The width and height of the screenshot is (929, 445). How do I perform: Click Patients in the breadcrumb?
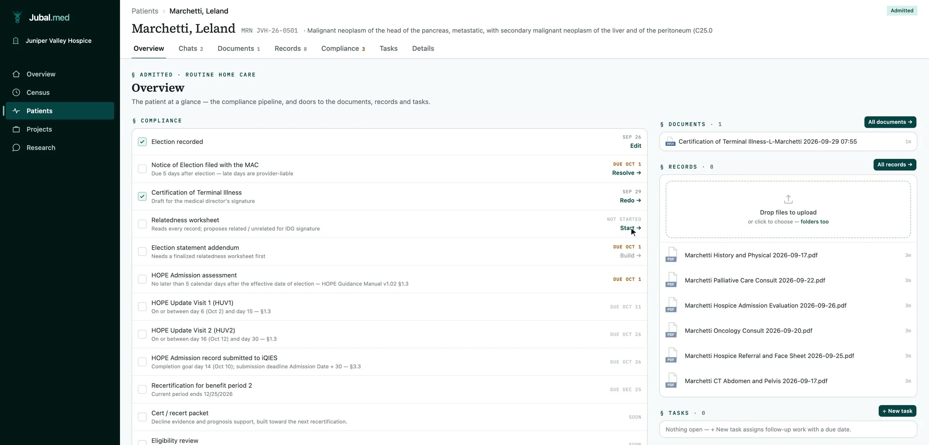click(145, 11)
